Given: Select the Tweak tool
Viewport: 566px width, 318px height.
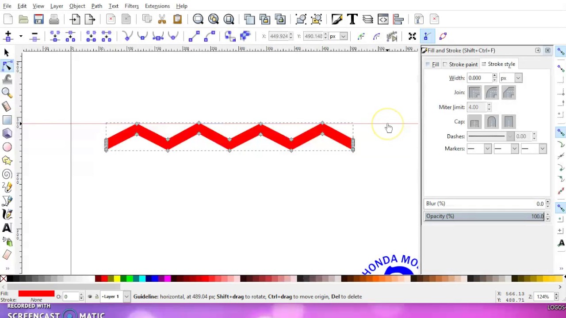Looking at the screenshot, I should coord(7,79).
